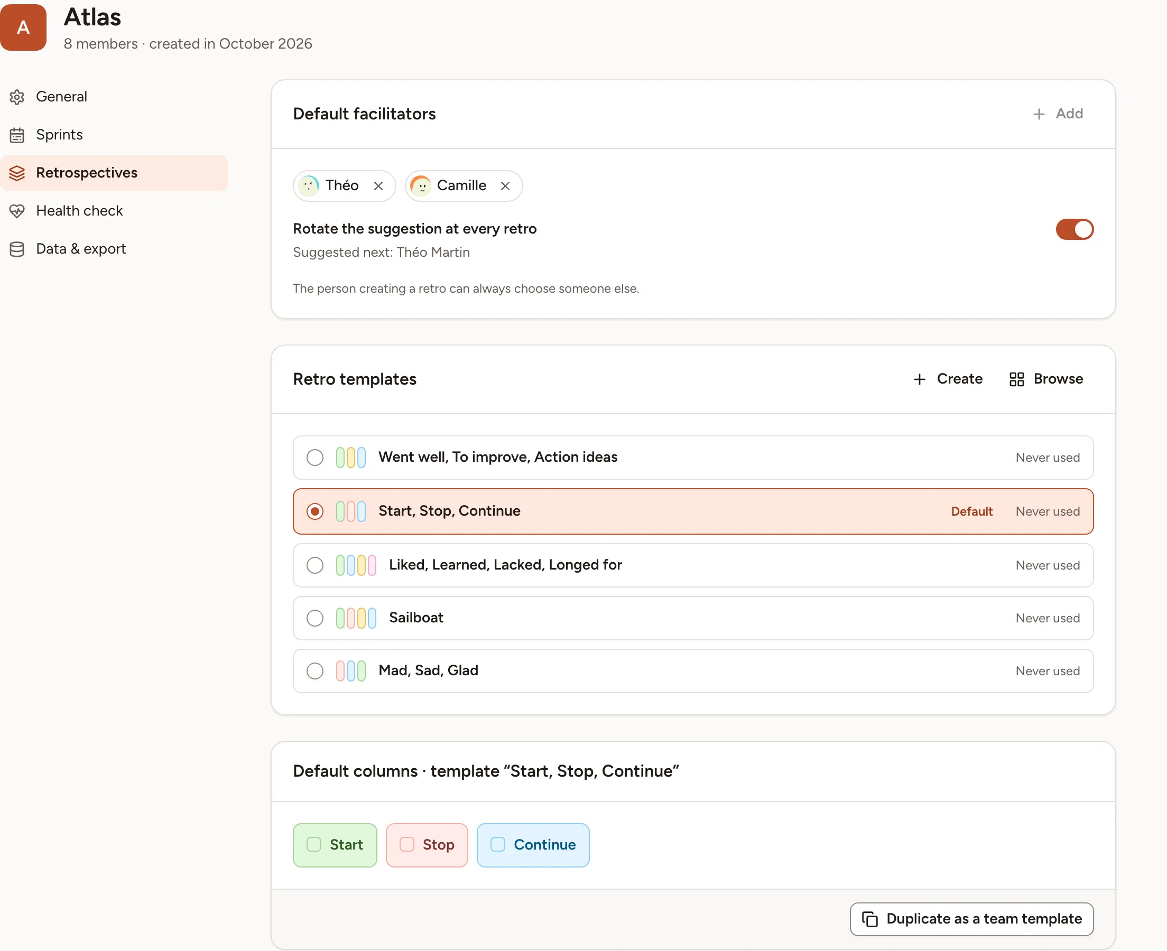This screenshot has width=1167, height=951.
Task: Open General settings section
Action: point(114,97)
